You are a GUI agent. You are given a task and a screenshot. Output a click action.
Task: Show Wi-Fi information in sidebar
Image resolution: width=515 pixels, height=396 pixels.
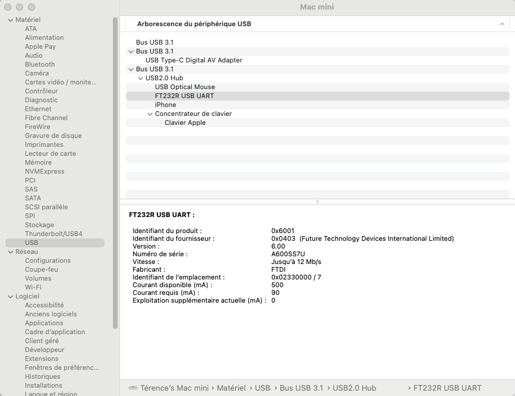[x=33, y=287]
